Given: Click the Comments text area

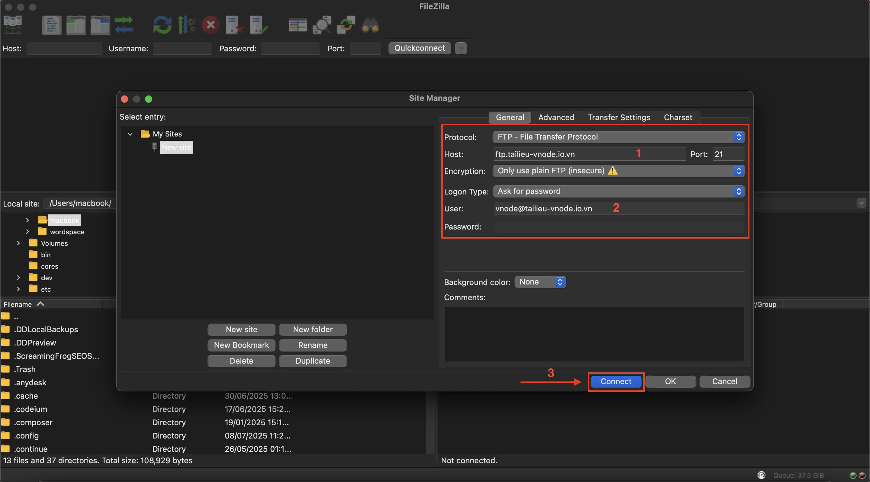Looking at the screenshot, I should click(594, 334).
